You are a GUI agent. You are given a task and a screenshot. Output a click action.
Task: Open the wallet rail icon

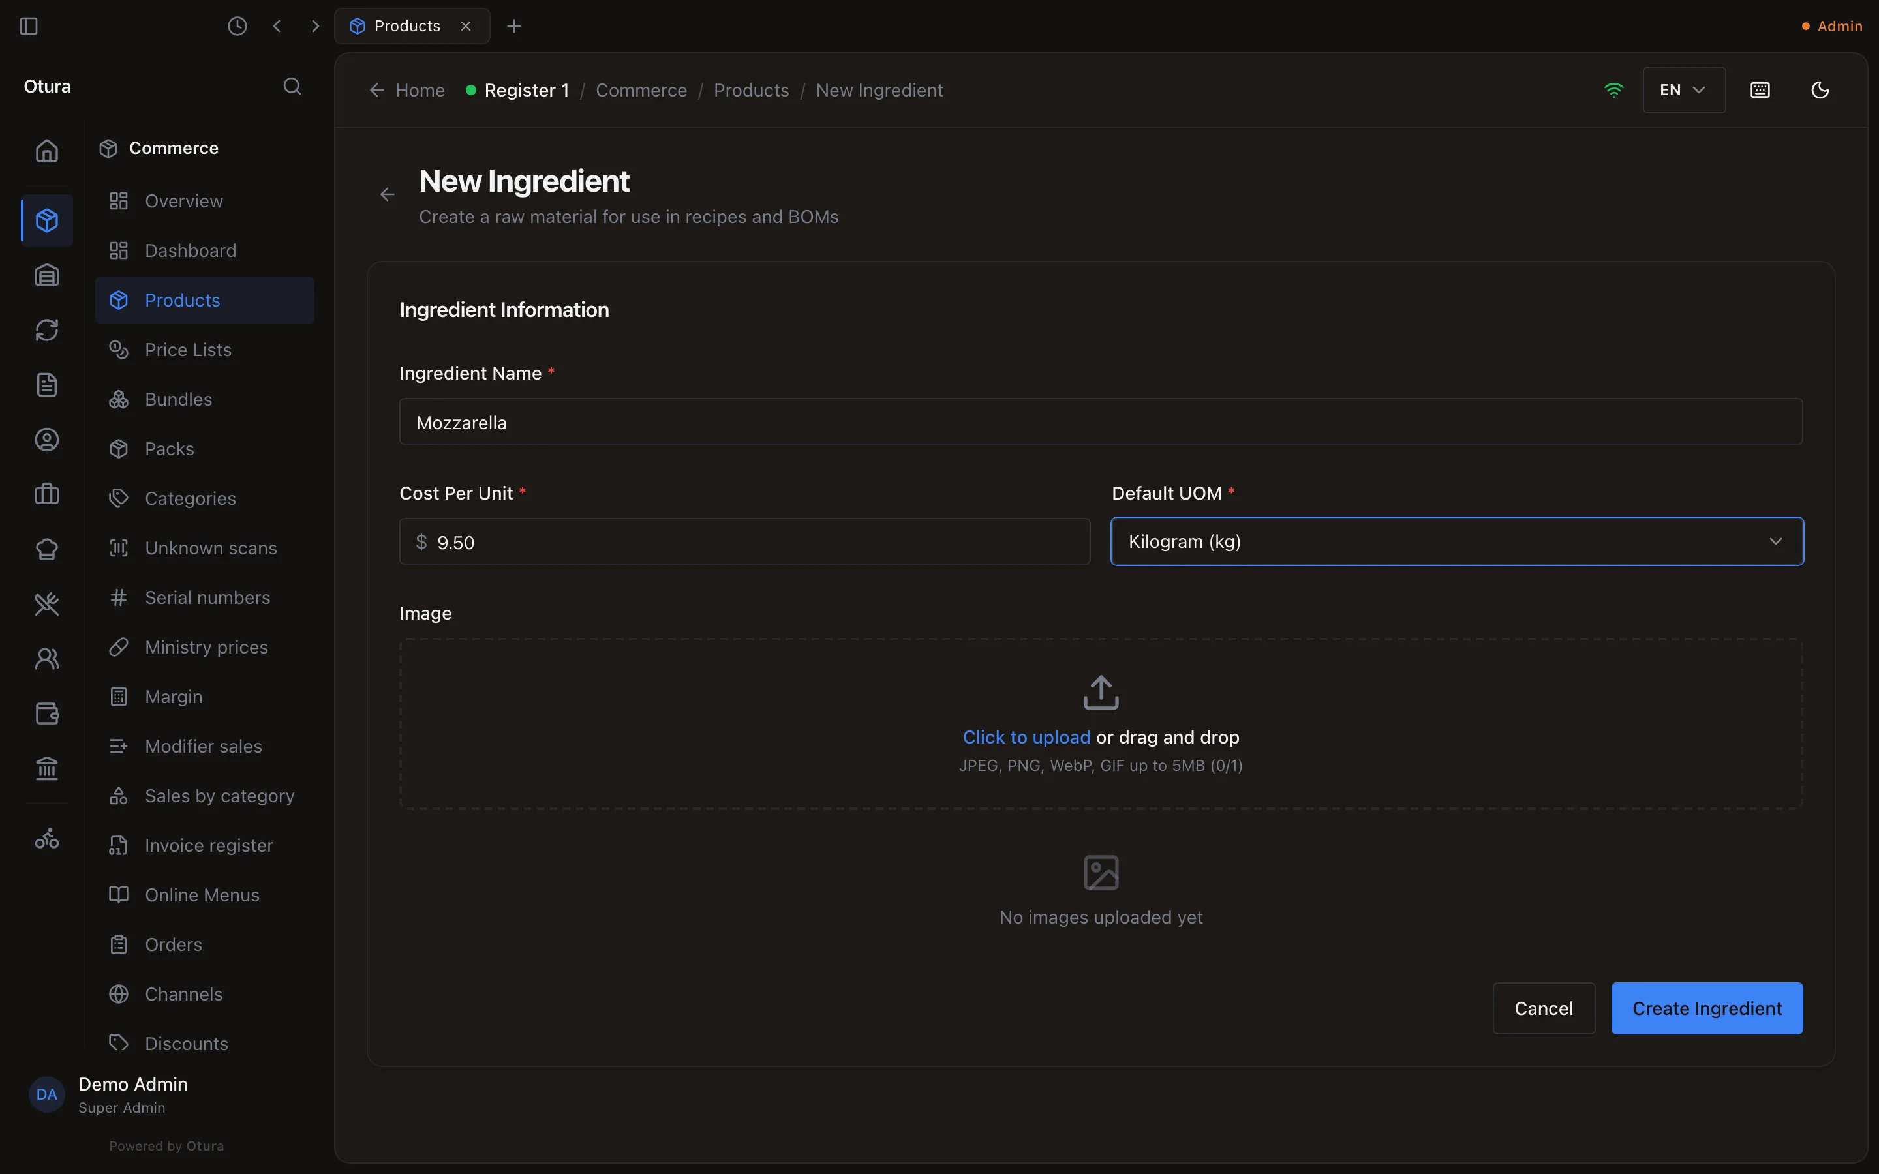point(46,714)
